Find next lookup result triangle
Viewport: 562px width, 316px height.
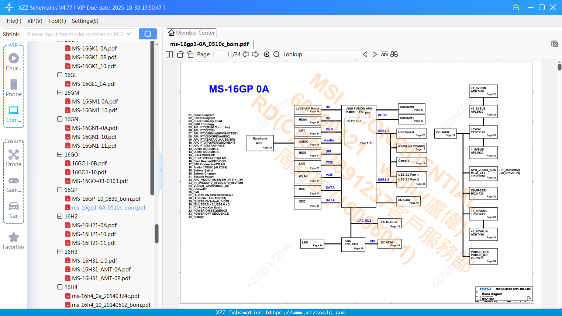(375, 55)
